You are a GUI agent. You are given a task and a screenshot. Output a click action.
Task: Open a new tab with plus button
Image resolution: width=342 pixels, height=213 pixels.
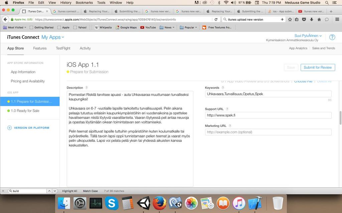point(331,11)
